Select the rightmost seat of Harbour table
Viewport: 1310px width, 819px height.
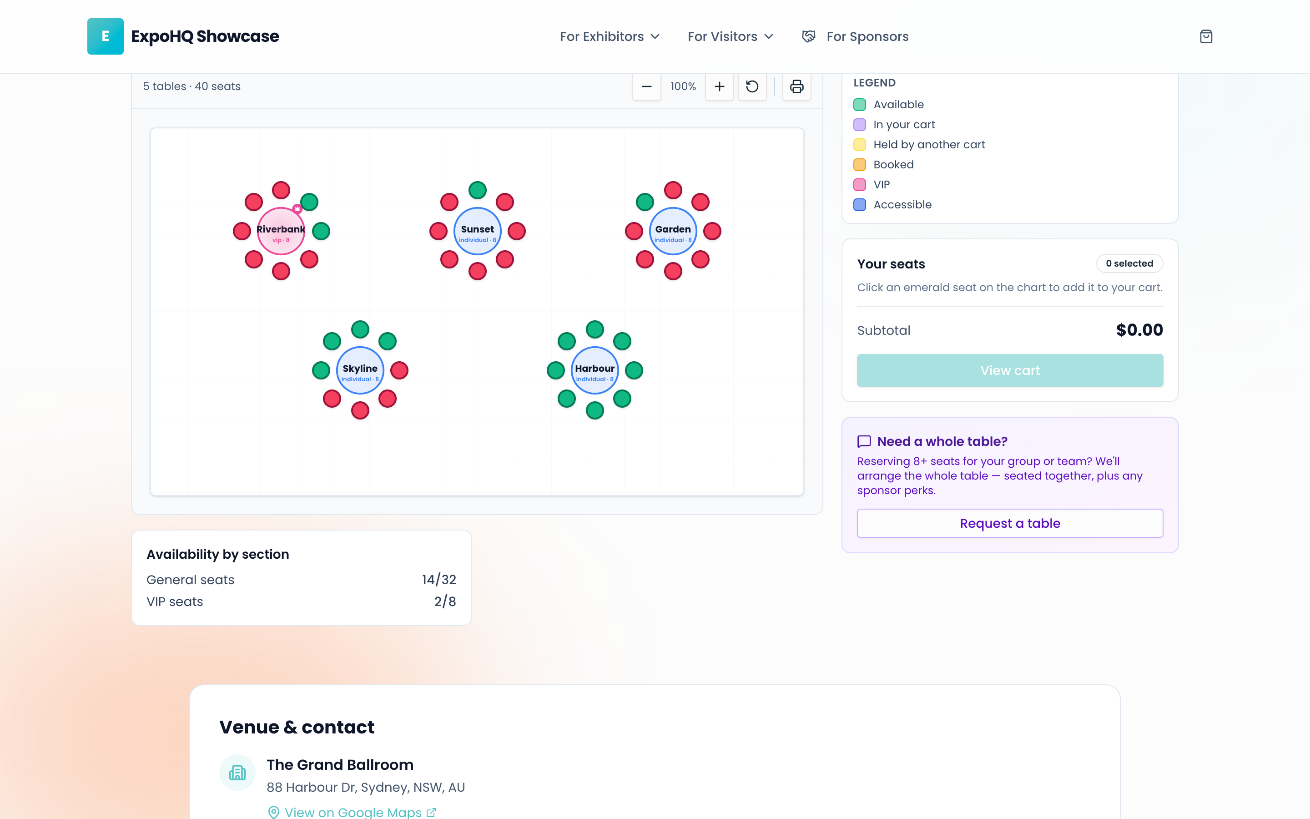pyautogui.click(x=634, y=370)
